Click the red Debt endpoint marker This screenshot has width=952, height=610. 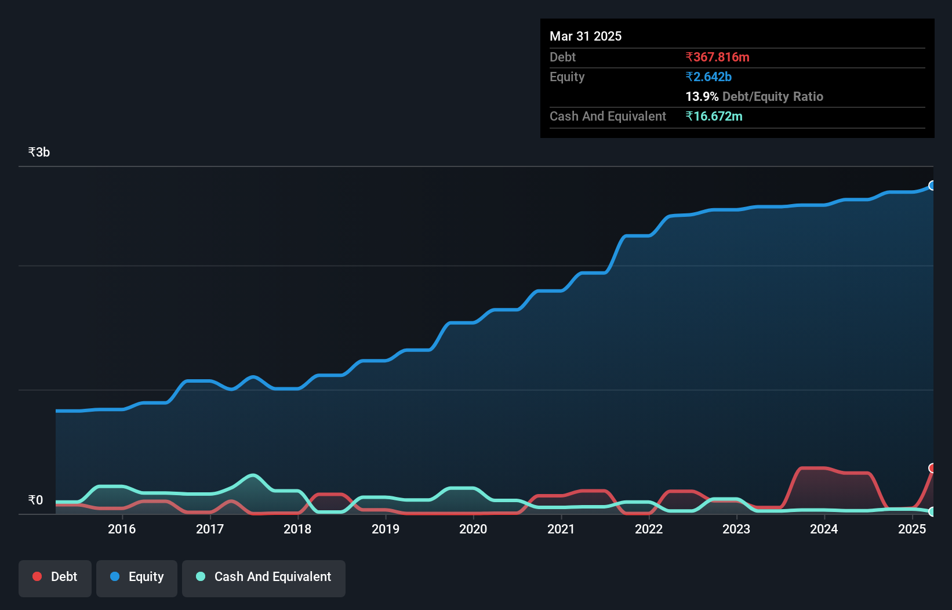point(932,468)
